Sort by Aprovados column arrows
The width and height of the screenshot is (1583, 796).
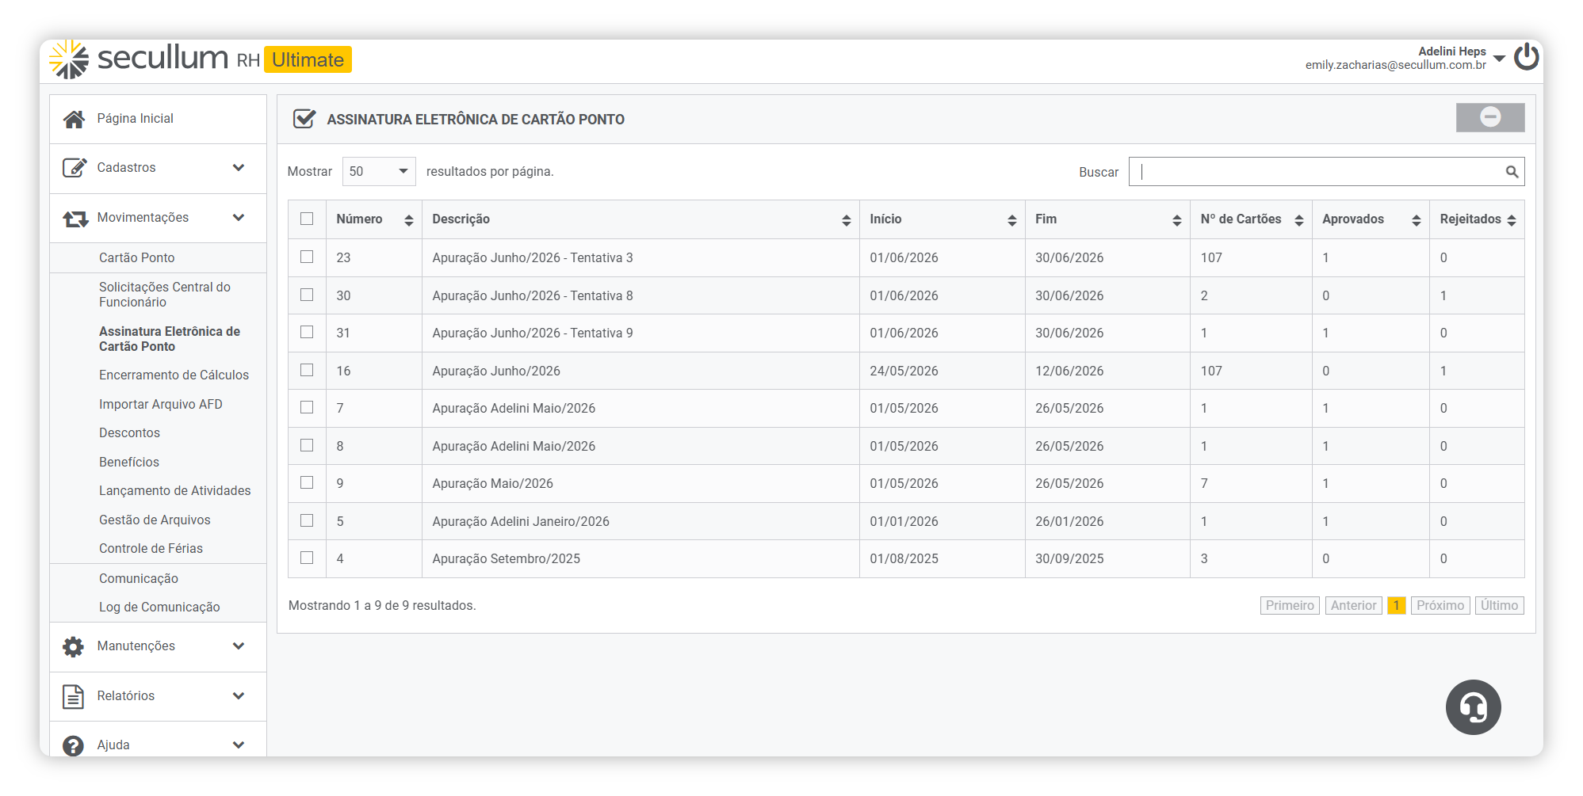(x=1417, y=220)
